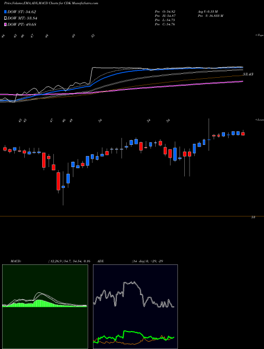This screenshot has width=264, height=349.
Task: Click the 53.43 price label on EMA chart
Action: 248,74
